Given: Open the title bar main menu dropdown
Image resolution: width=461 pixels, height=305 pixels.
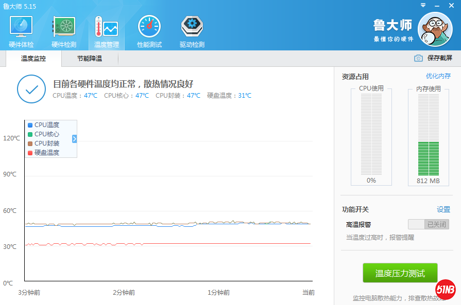Looking at the screenshot, I should tap(423, 5).
